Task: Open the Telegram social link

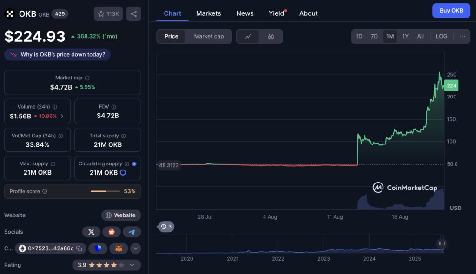Action: pyautogui.click(x=132, y=232)
